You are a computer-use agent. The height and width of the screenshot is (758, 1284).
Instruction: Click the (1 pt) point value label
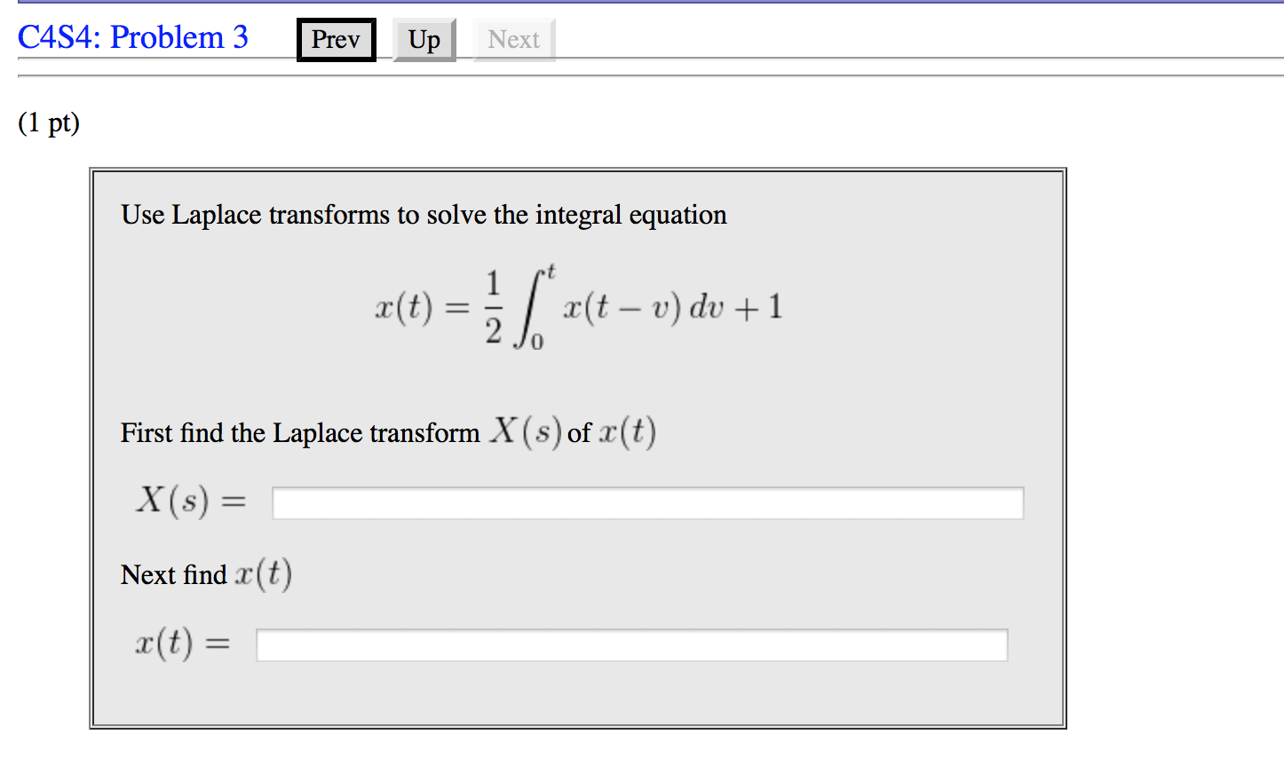46,123
